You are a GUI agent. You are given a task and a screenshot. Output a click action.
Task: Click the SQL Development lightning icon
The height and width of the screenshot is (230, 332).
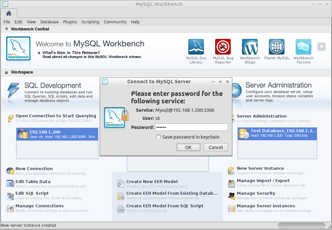[13, 90]
